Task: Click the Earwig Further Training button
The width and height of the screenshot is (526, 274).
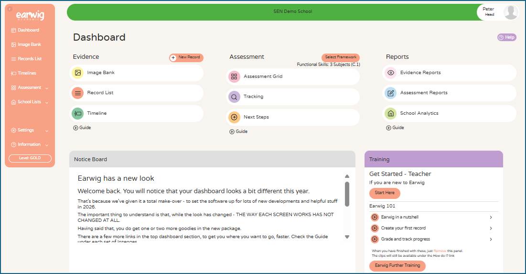Action: (x=397, y=265)
